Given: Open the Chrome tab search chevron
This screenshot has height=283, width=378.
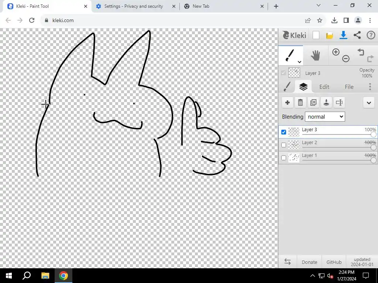Looking at the screenshot, I should pos(319,5).
